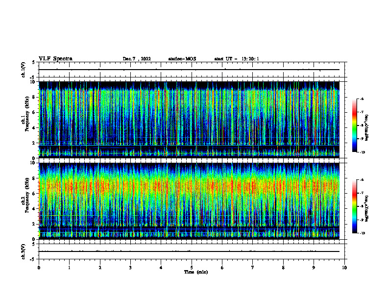Click the ch.1 spectrogram plot area
Screen dimensions: 388x300
pyautogui.click(x=189, y=120)
